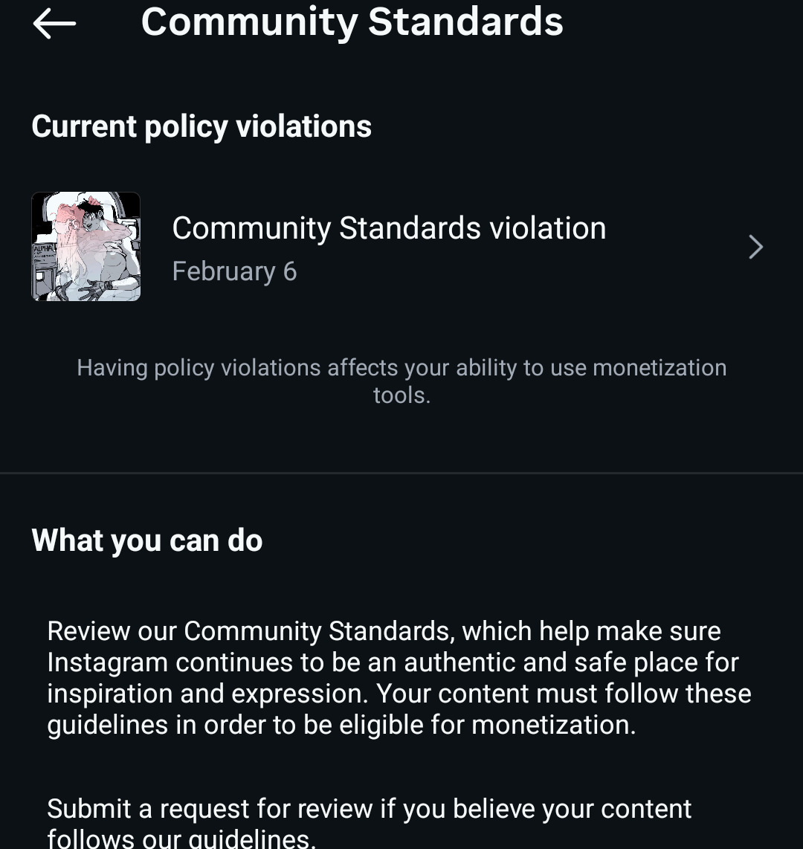Tap the Current policy violations heading
The width and height of the screenshot is (803, 849).
click(x=201, y=126)
